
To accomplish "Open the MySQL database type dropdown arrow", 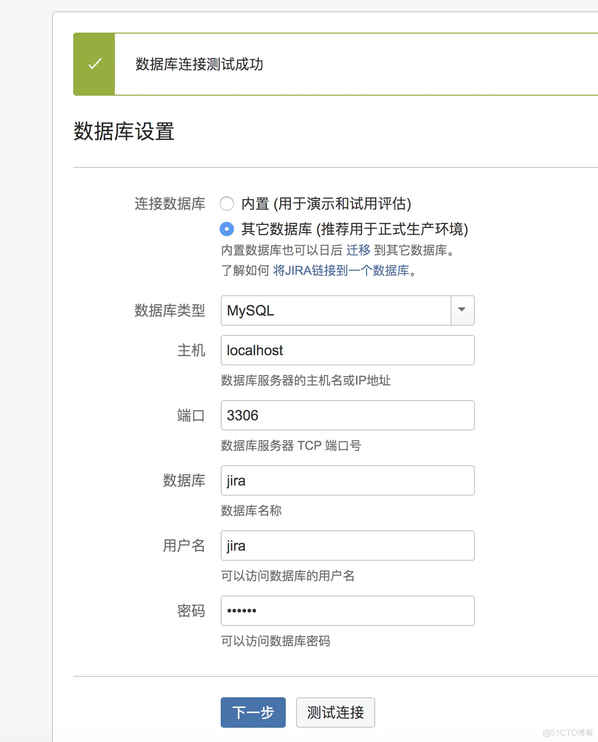I will 462,310.
